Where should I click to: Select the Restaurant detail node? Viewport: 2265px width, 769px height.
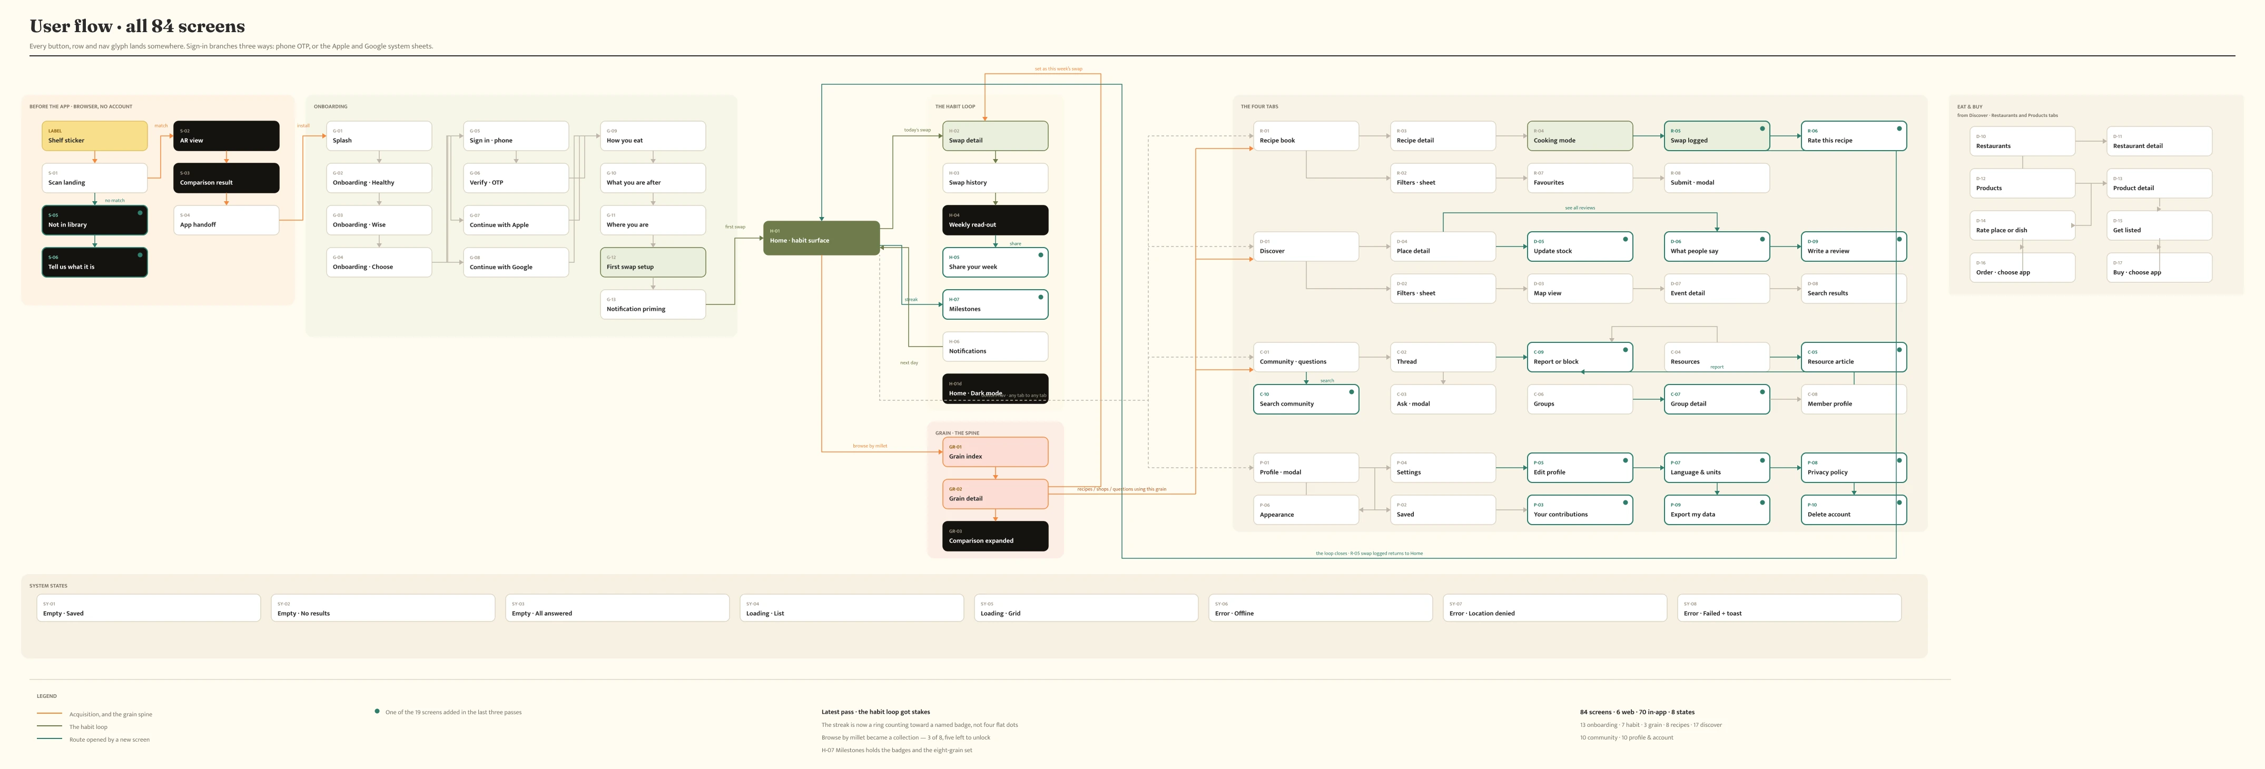point(2160,142)
